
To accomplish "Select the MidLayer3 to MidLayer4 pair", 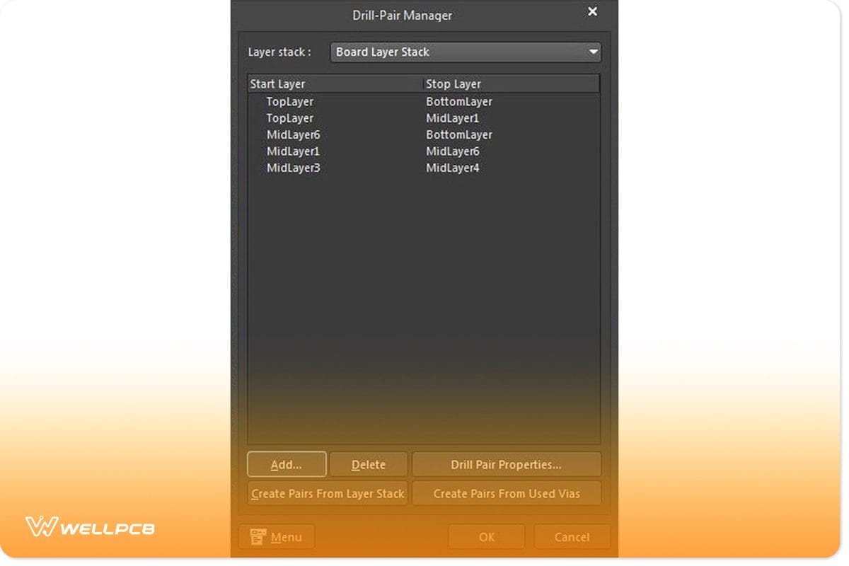I will coord(354,168).
